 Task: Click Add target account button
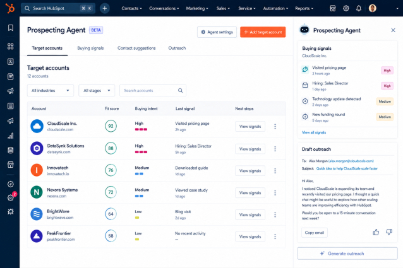(263, 32)
